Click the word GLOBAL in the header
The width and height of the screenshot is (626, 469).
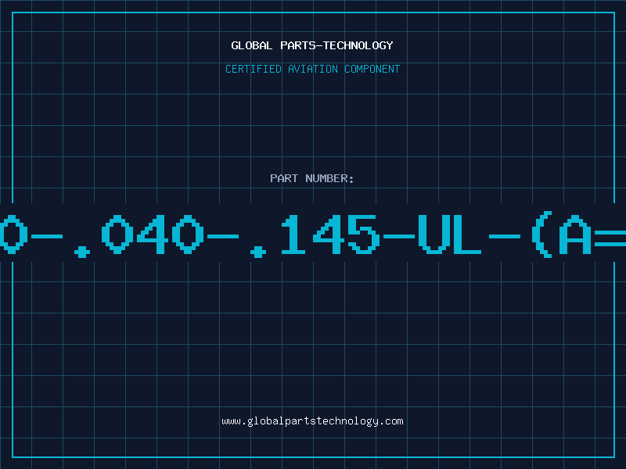[x=251, y=45]
